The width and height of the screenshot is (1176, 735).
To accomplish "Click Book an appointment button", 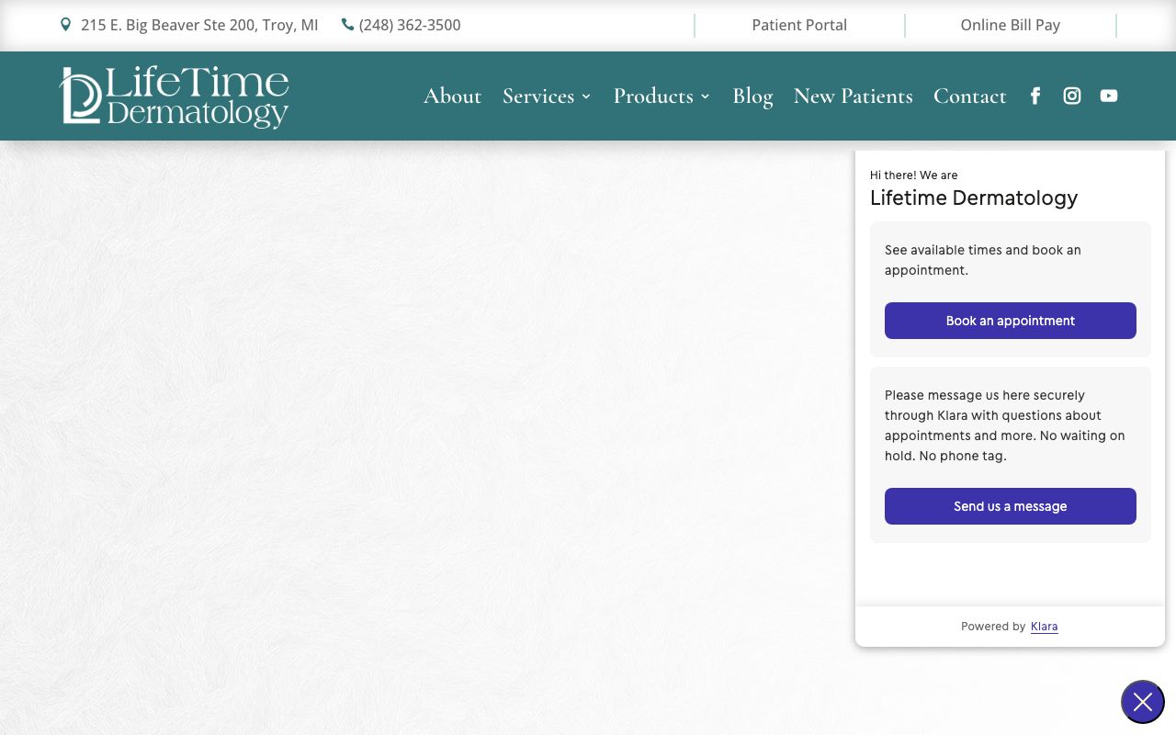I will (x=1011, y=321).
